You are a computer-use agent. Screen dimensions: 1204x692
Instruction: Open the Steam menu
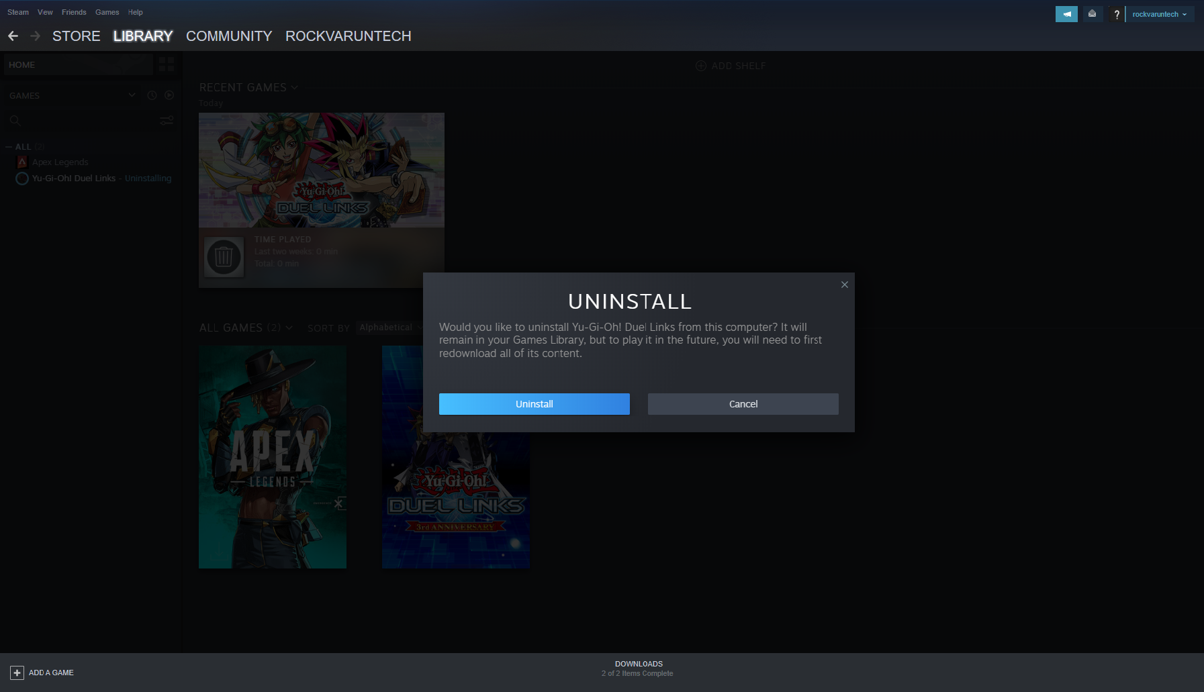click(17, 11)
